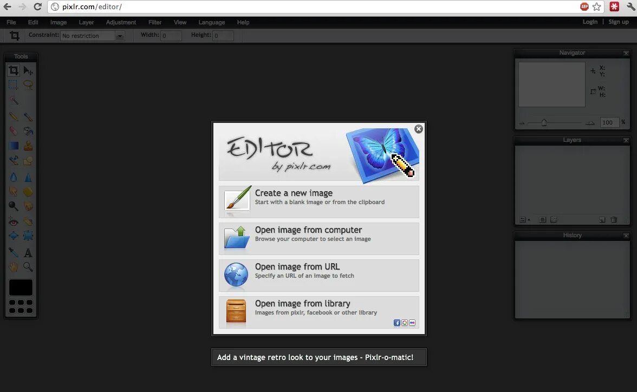Select the Type text tool
The image size is (637, 392).
(x=28, y=253)
